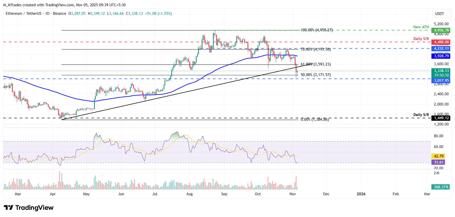The height and width of the screenshot is (217, 455).
Task: Select the green 4,956.78 price label
Action: [441, 30]
